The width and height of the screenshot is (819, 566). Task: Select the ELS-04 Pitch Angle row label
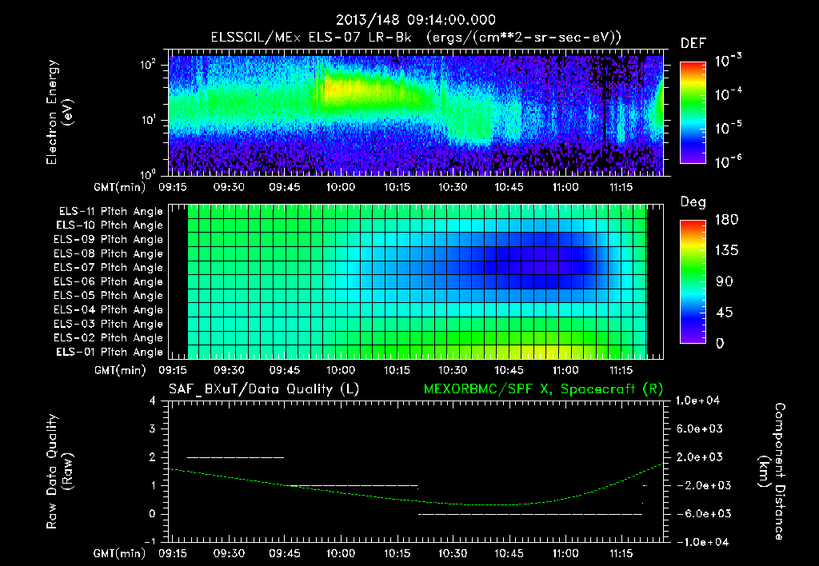(x=109, y=309)
